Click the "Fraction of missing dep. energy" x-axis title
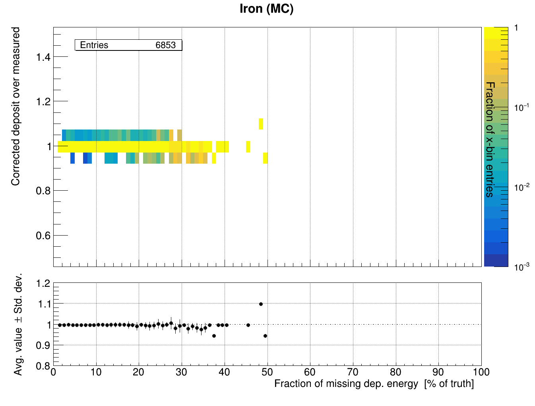This screenshot has height=406, width=535. 374,384
